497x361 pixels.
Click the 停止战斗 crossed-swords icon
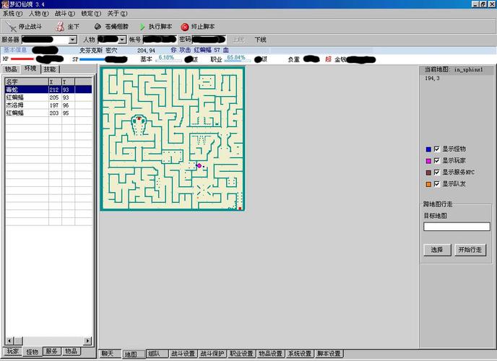pos(11,27)
